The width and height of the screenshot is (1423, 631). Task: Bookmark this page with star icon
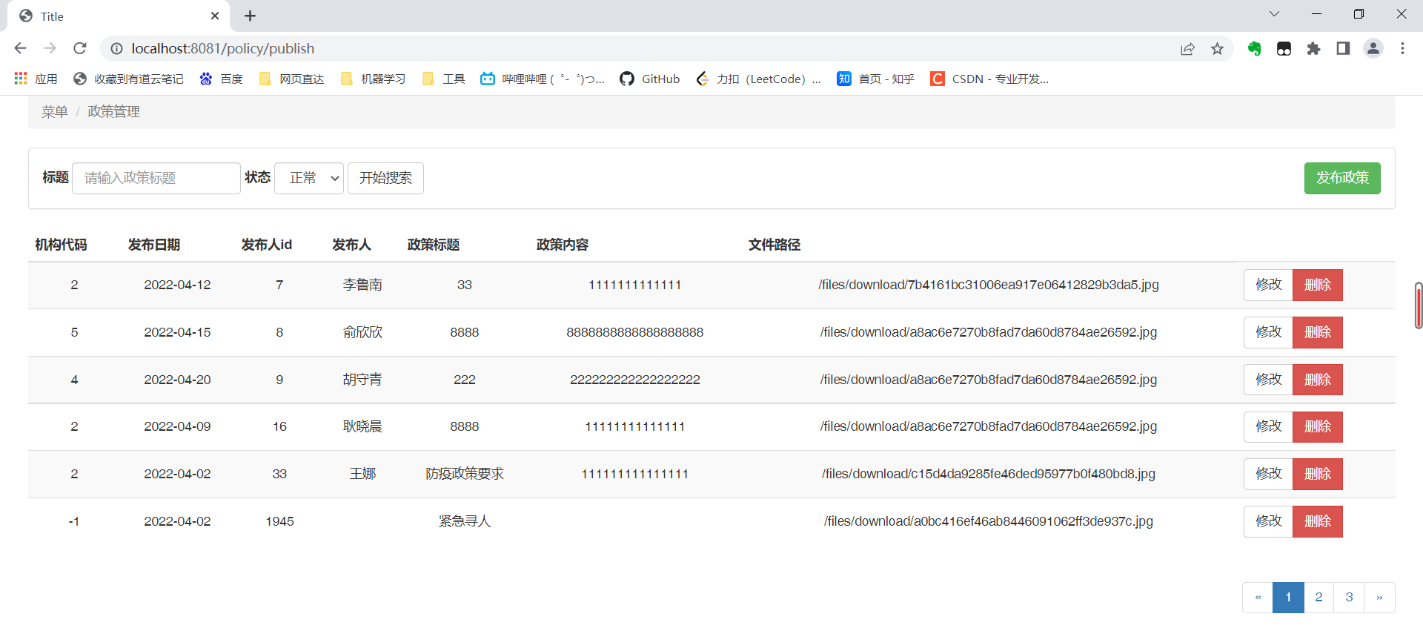(1217, 48)
